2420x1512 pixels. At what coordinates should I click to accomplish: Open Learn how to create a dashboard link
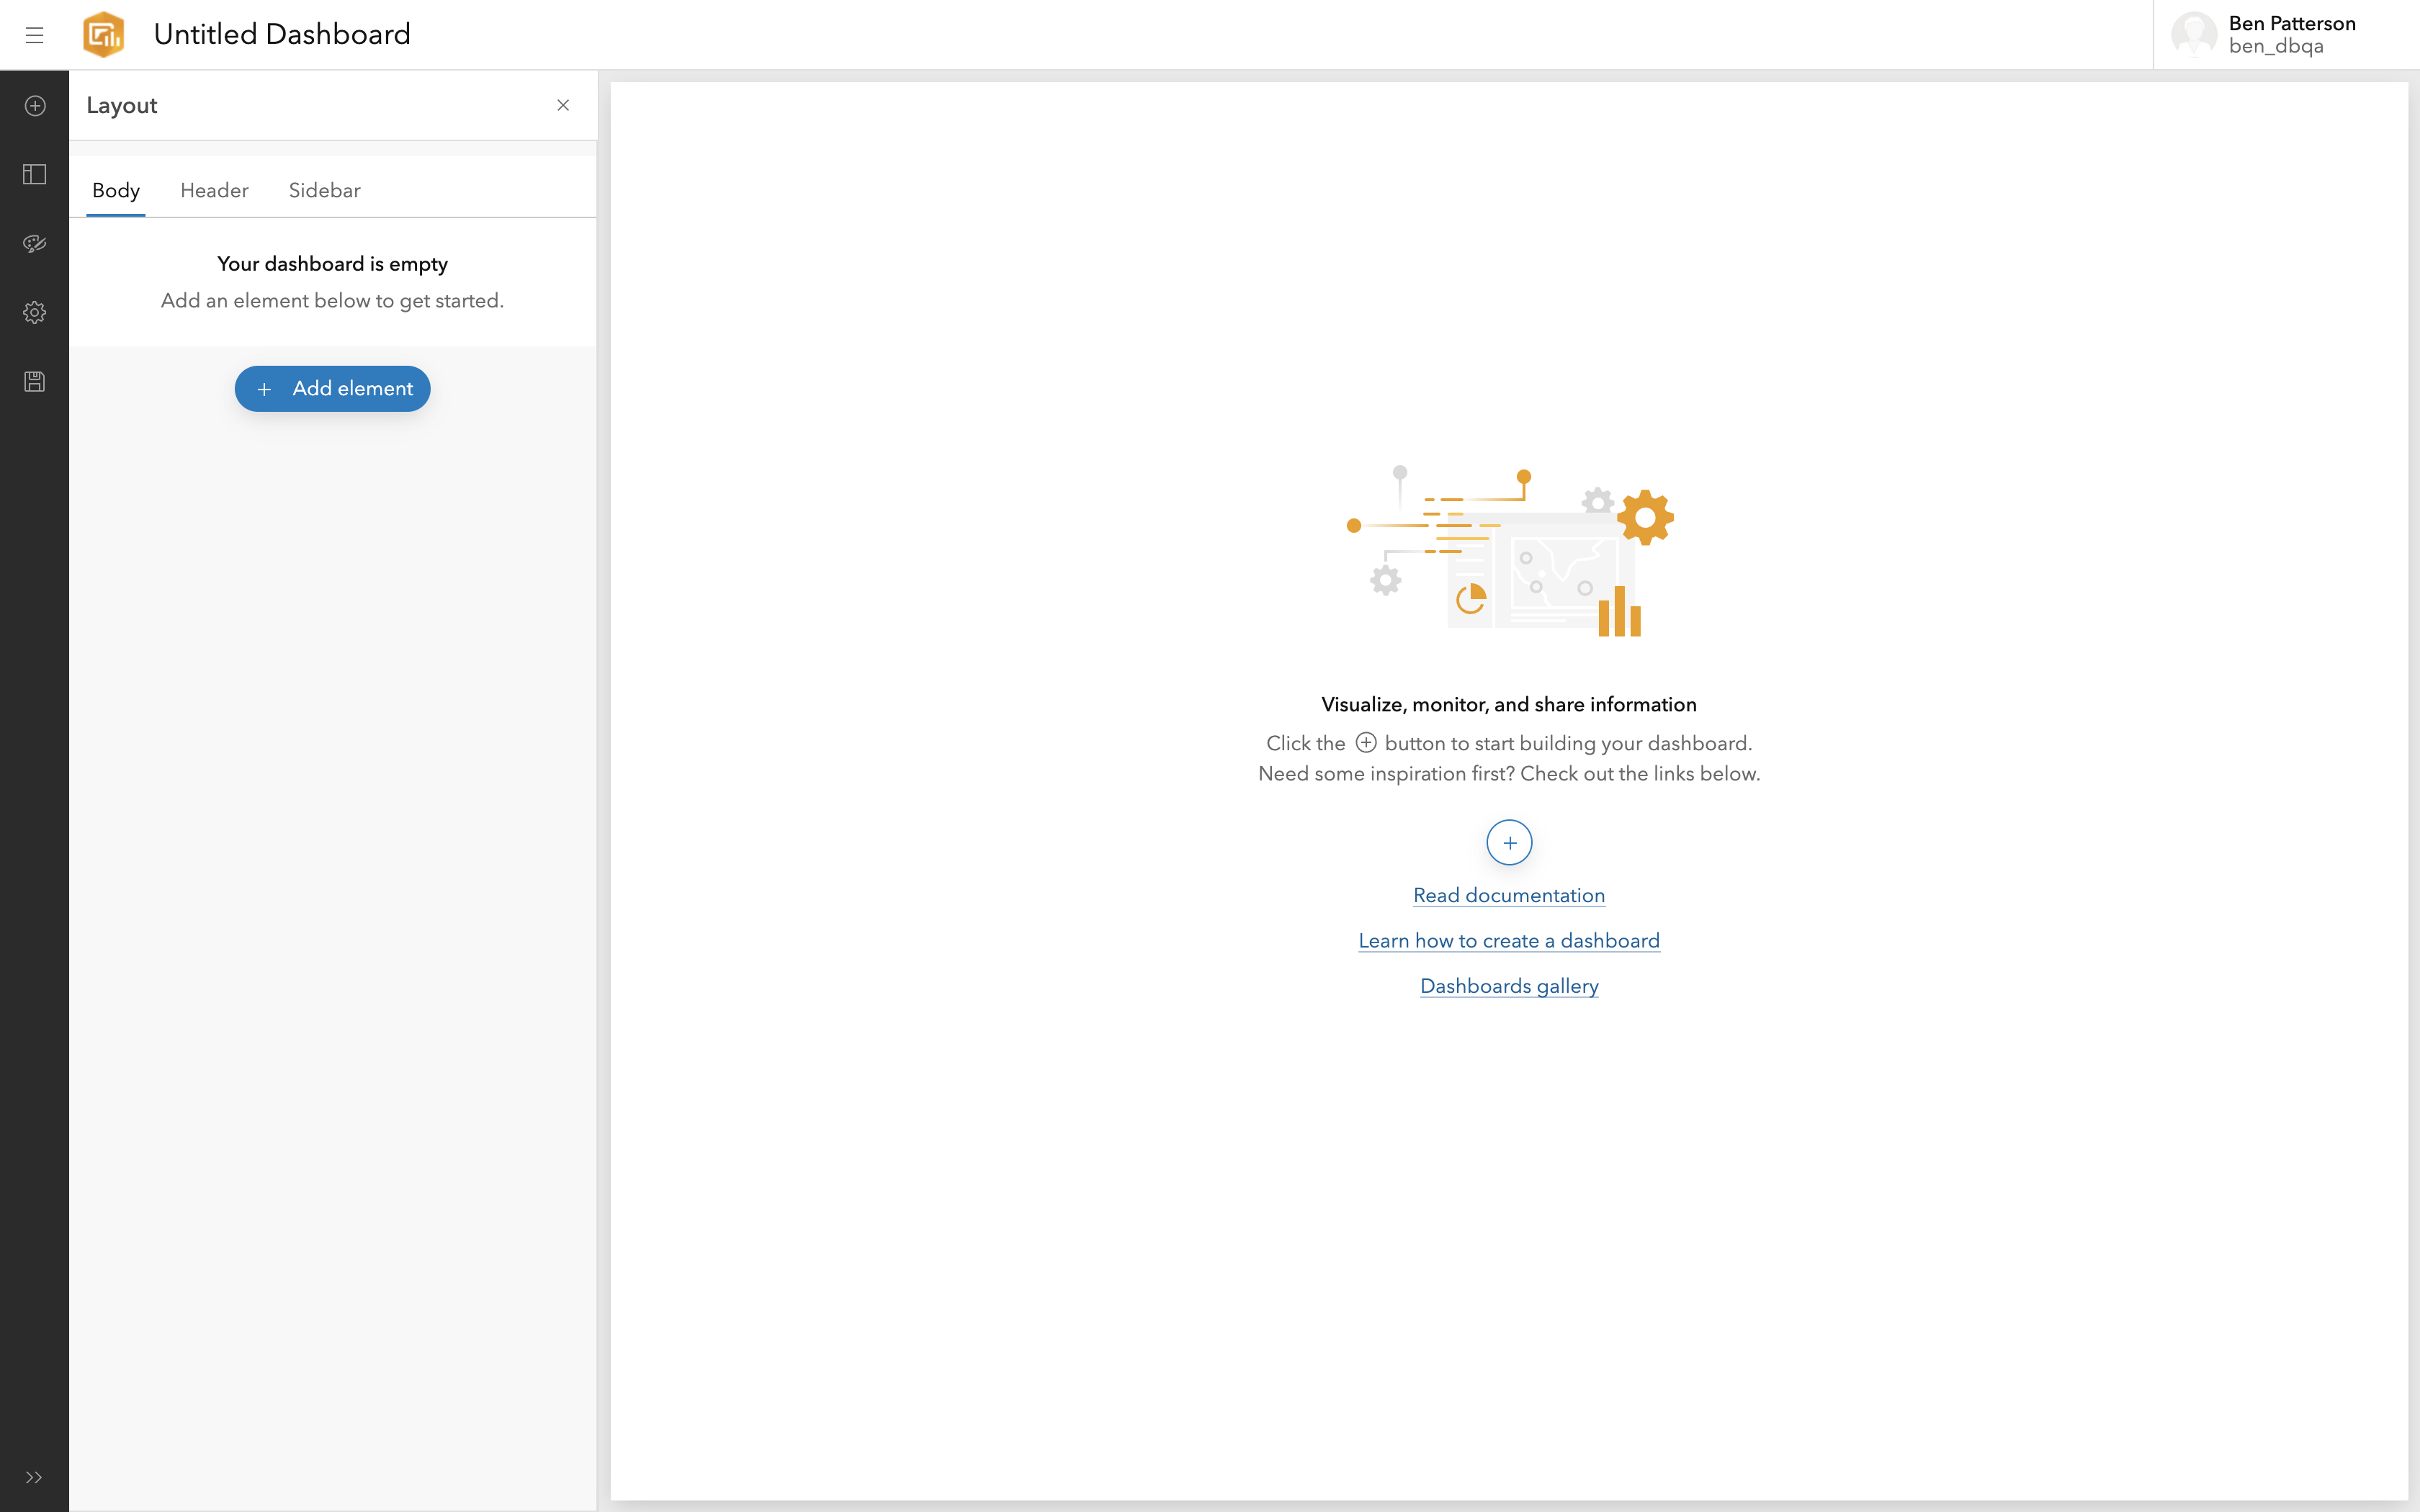pyautogui.click(x=1508, y=941)
